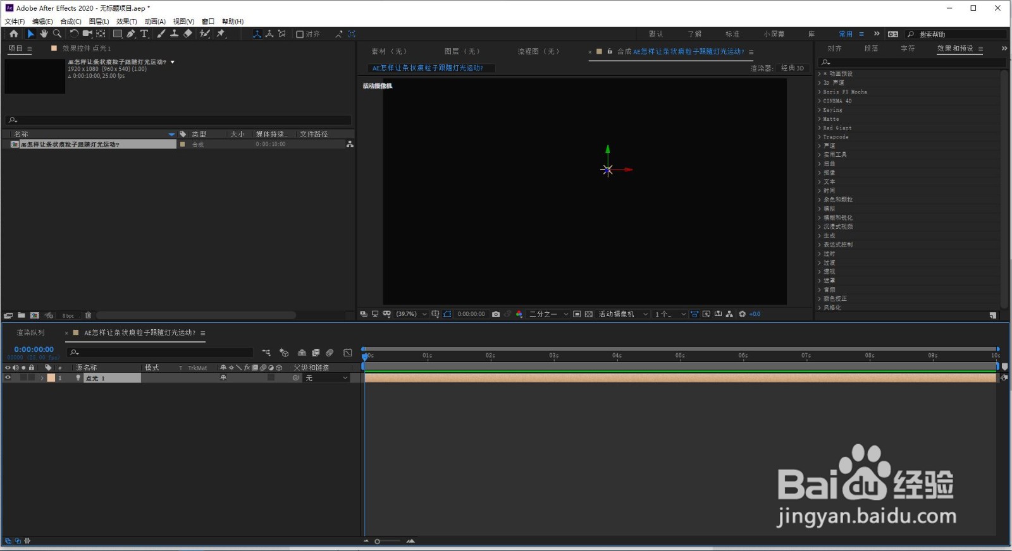Select the Clone Stamp tool
The width and height of the screenshot is (1012, 551).
pyautogui.click(x=174, y=33)
